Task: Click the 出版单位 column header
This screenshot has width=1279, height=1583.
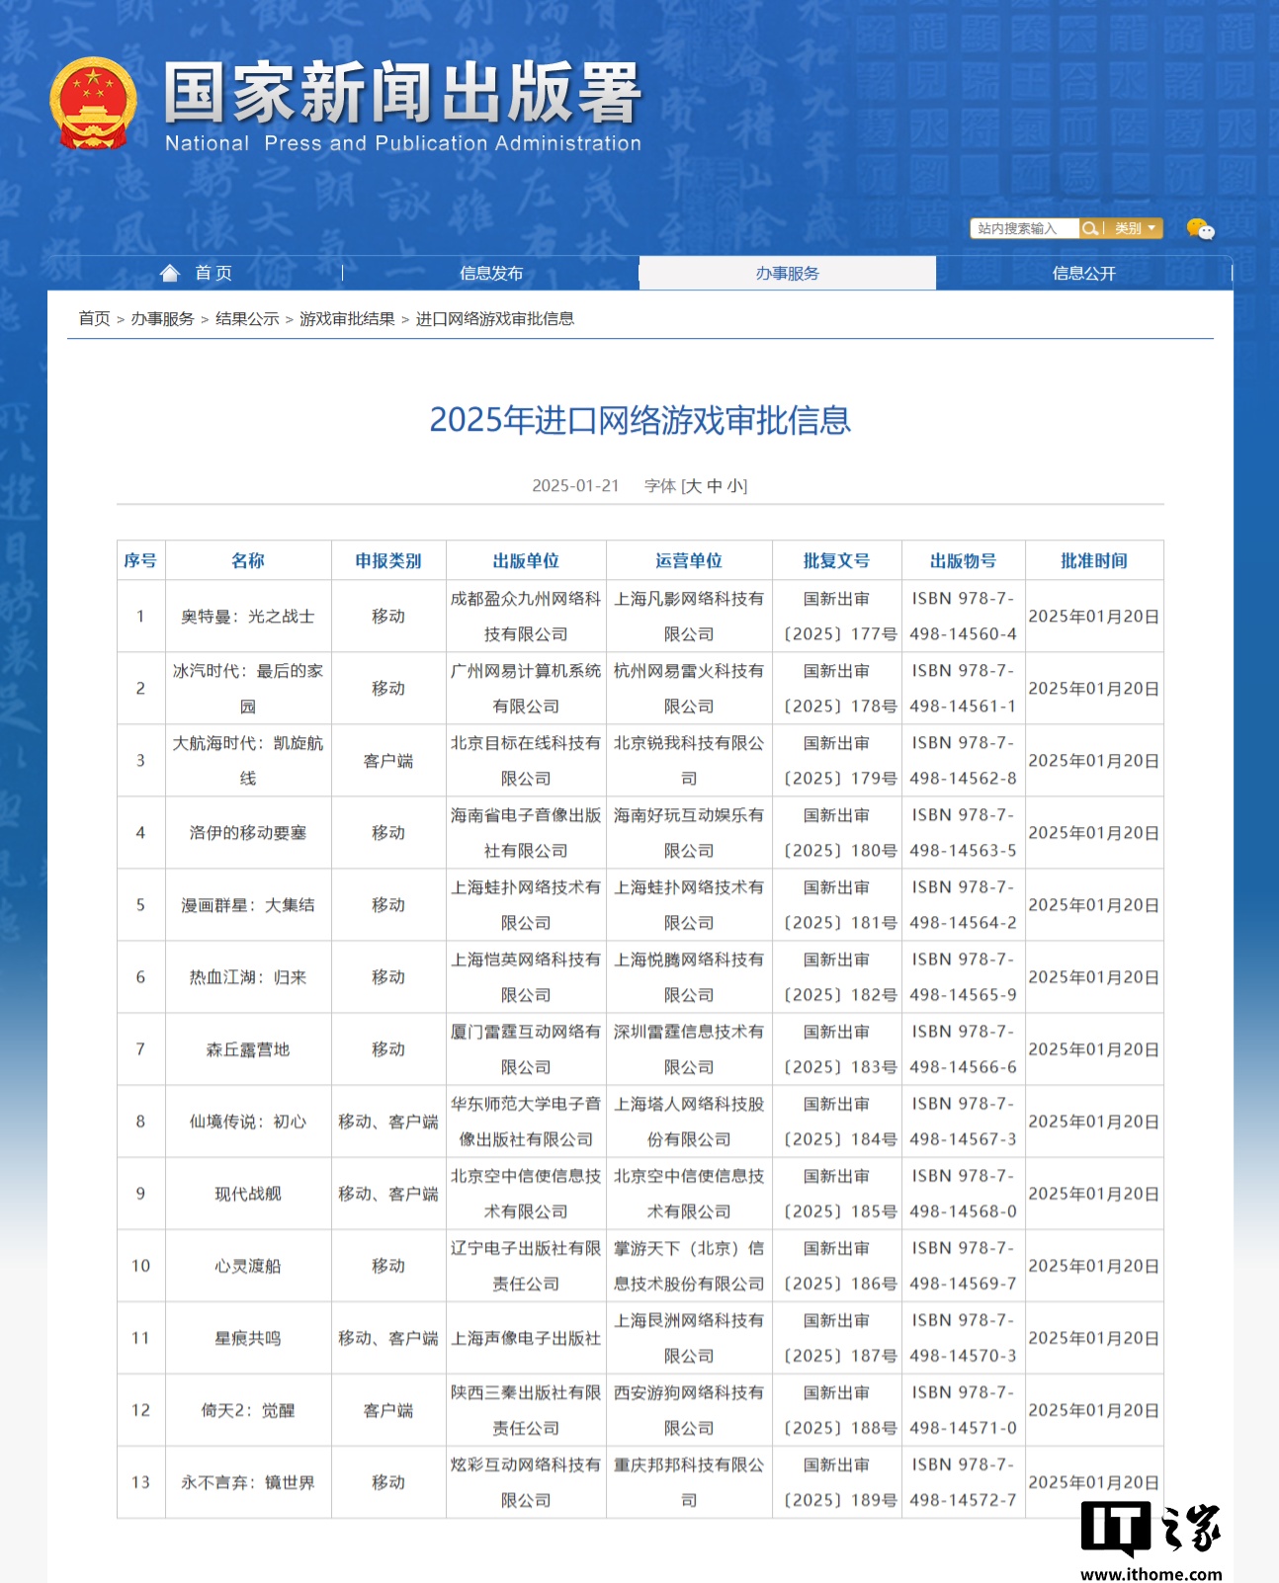Action: tap(526, 560)
